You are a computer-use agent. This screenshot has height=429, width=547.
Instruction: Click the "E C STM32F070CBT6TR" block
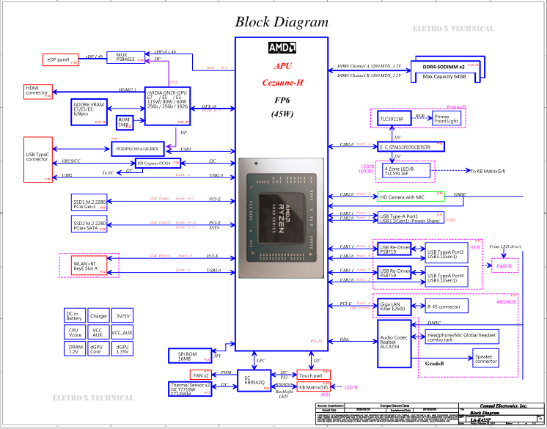tap(411, 147)
